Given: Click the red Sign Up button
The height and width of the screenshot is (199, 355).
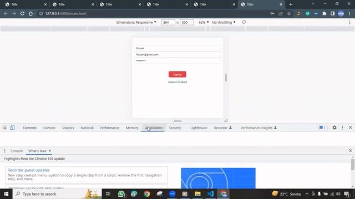Looking at the screenshot, I should [x=177, y=74].
